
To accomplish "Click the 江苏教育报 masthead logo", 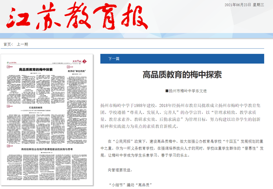I will [x=77, y=16].
